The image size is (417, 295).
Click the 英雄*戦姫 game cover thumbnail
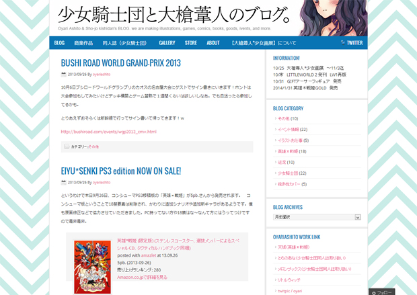[92, 267]
